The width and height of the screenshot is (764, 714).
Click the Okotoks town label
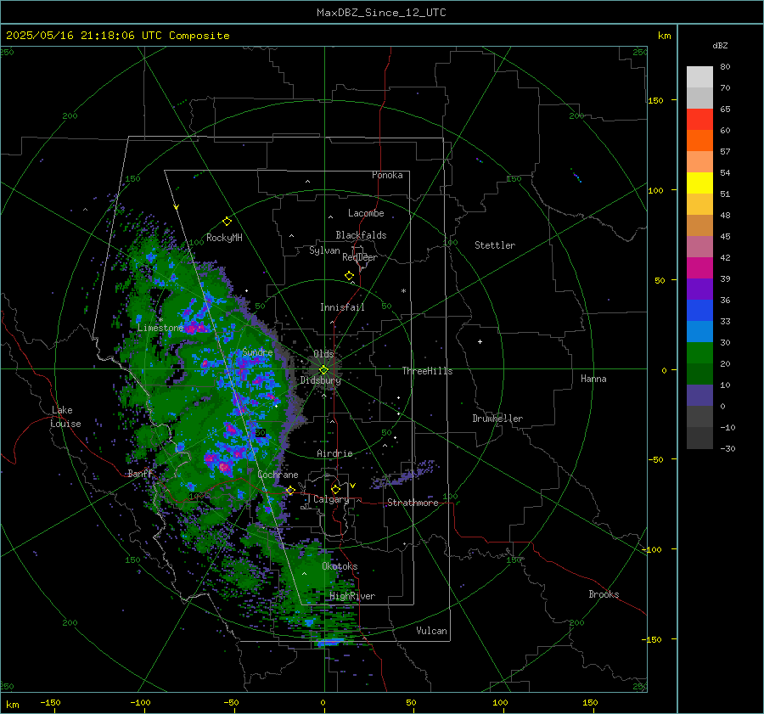[340, 566]
